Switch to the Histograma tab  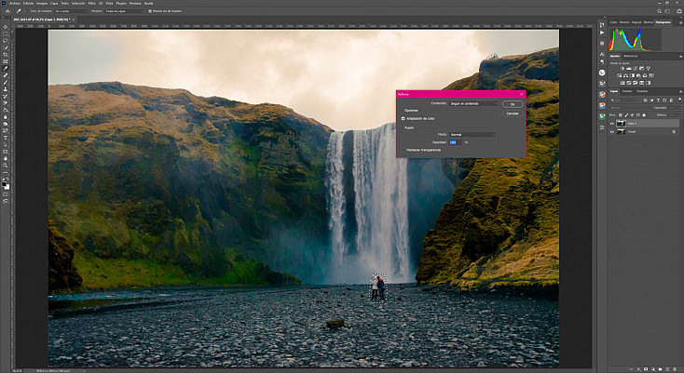(x=663, y=22)
